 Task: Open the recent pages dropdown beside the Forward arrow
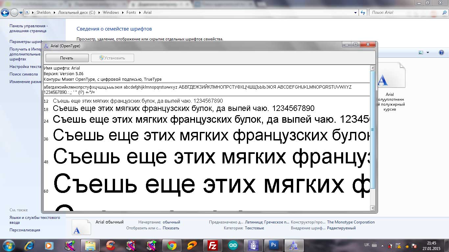(x=21, y=13)
